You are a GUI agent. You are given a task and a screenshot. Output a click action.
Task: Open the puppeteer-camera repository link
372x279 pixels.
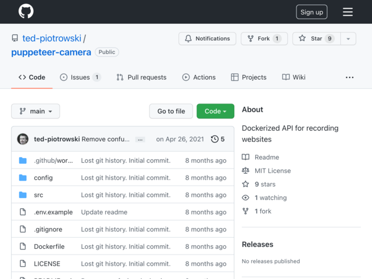(x=51, y=52)
